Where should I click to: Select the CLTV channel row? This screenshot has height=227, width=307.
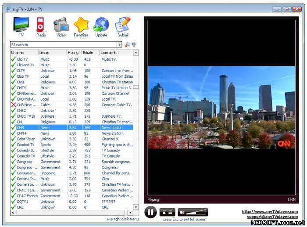pos(72,71)
